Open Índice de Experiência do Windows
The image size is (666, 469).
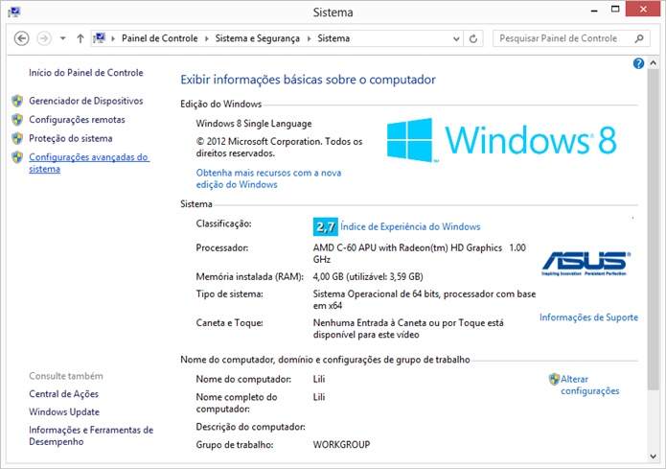point(410,226)
